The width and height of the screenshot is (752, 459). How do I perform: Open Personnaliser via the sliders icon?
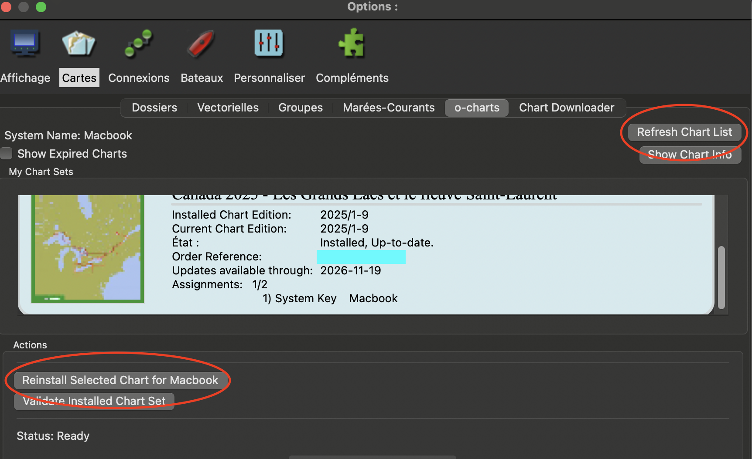[269, 44]
